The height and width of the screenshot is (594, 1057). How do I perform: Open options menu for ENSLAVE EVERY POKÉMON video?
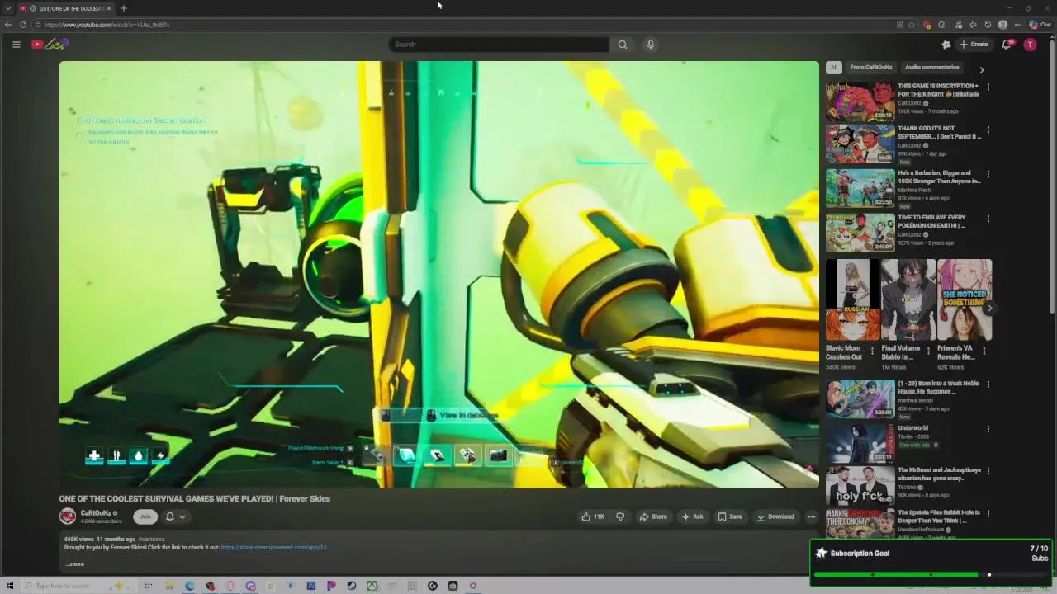tap(988, 219)
